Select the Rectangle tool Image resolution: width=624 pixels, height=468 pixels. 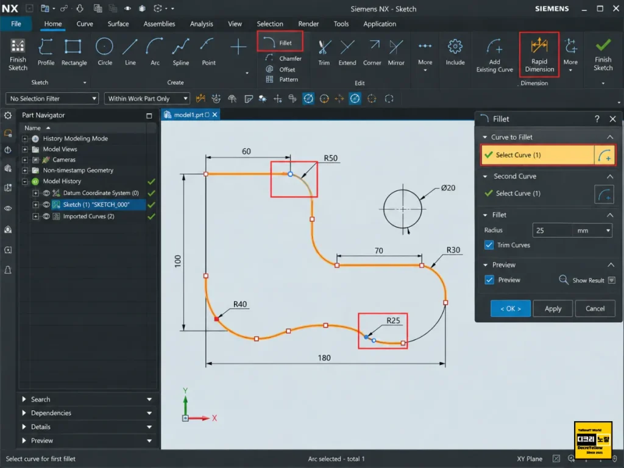pos(74,52)
